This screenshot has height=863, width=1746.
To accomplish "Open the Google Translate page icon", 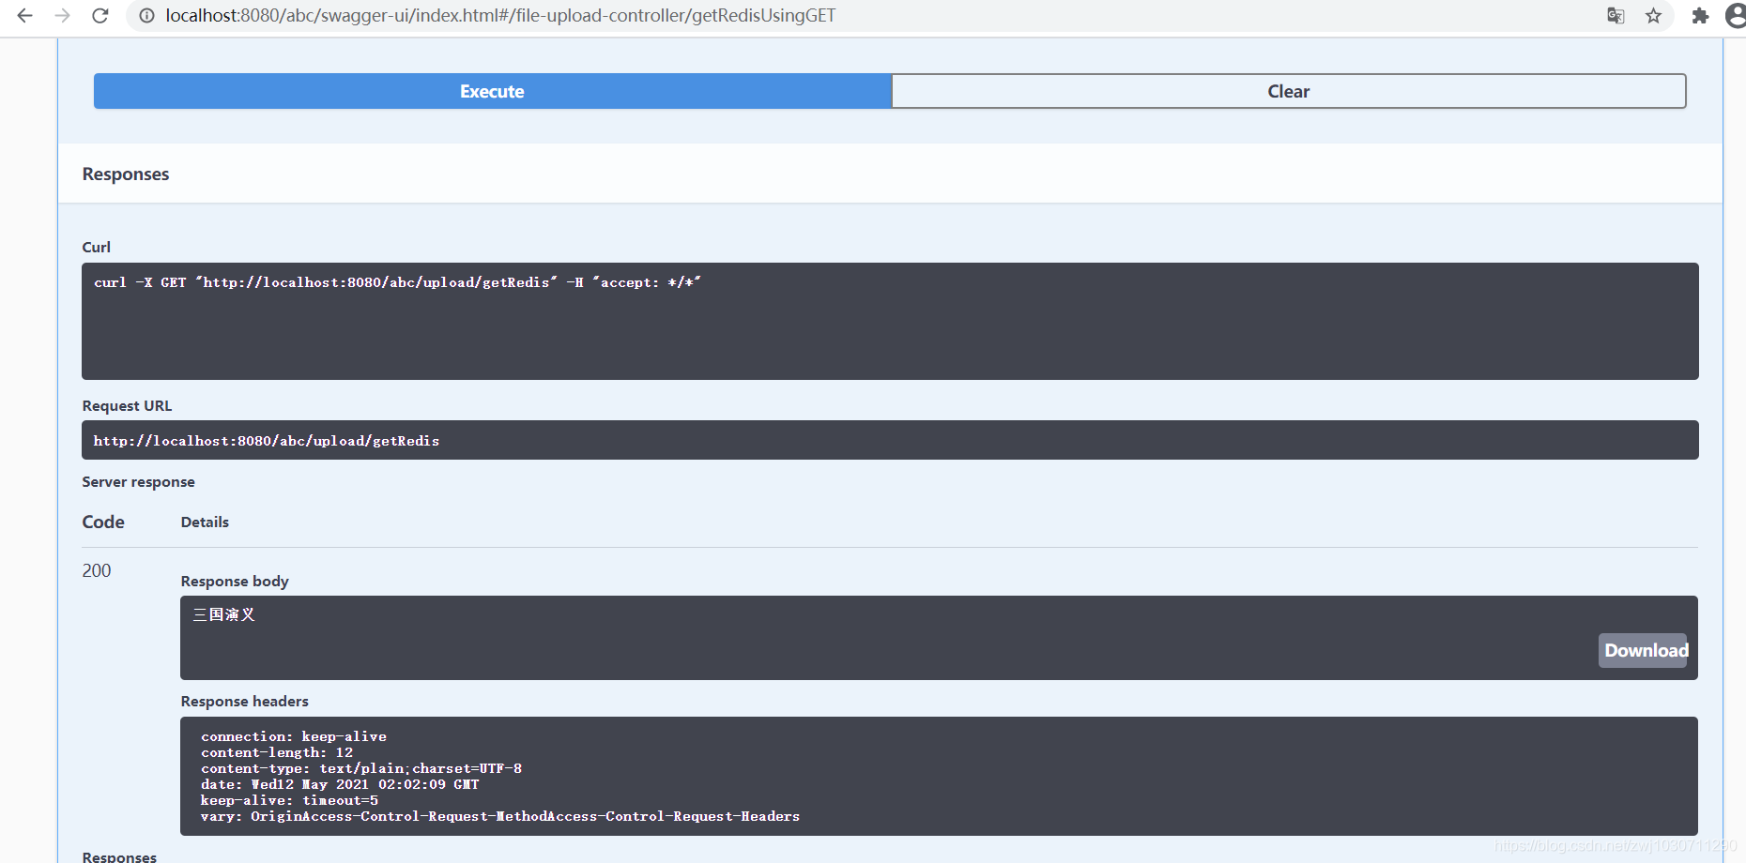I will (1616, 16).
